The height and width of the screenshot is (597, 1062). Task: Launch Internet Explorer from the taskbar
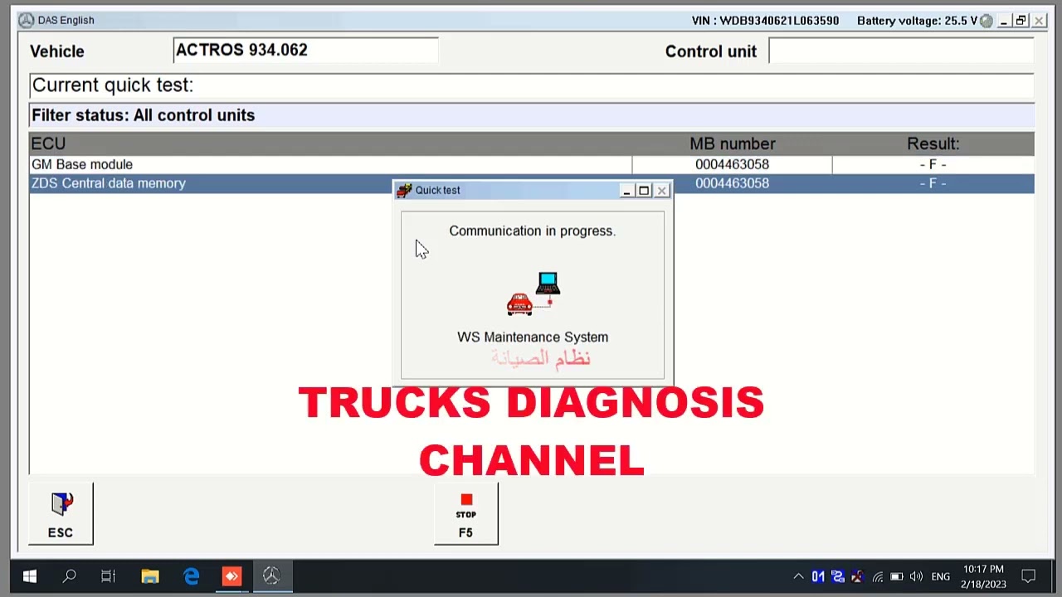191,576
